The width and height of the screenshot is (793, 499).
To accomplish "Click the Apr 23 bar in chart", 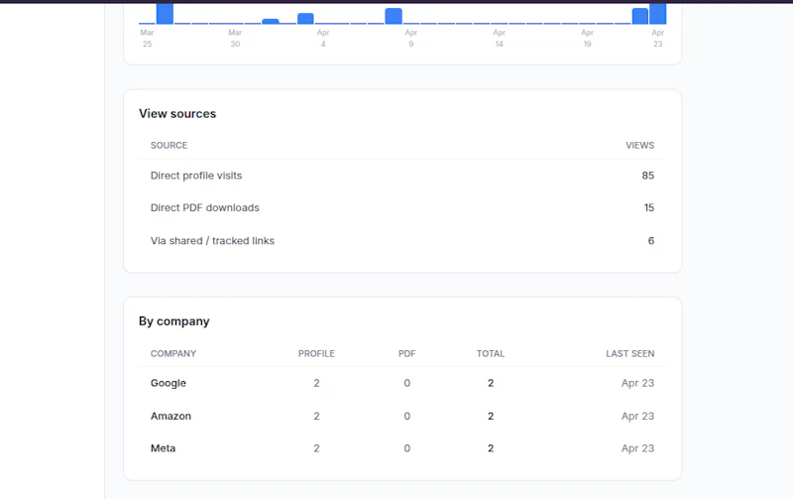I will coord(657,14).
